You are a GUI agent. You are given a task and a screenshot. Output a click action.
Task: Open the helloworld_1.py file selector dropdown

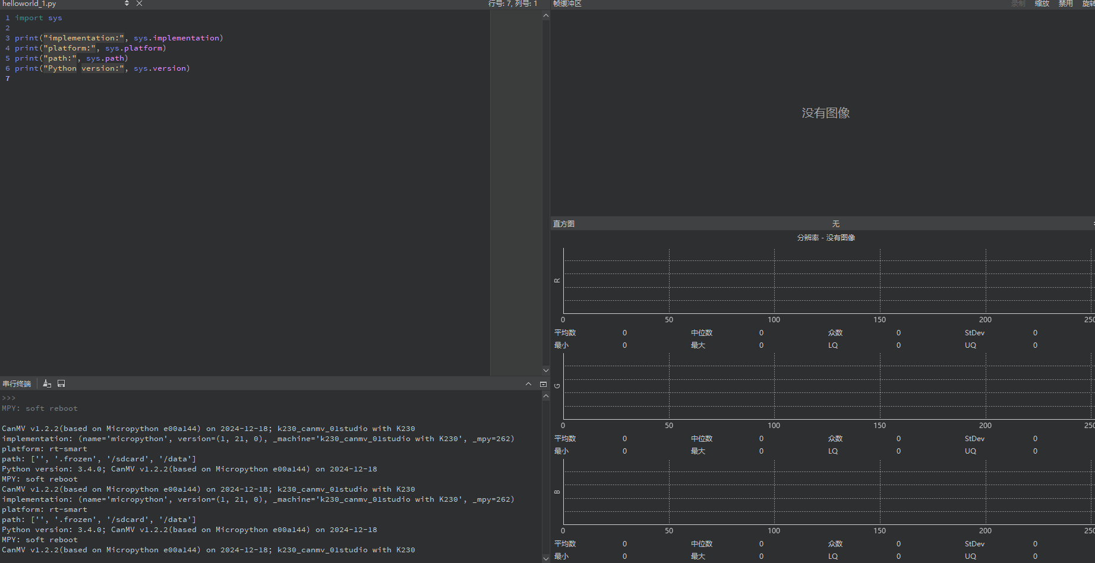[x=127, y=4]
